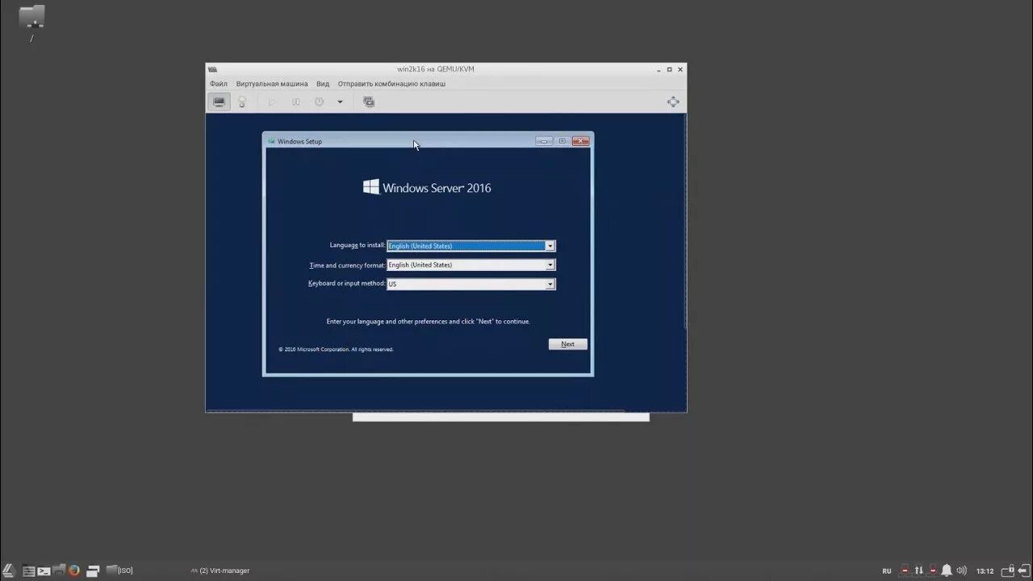Close the win2k16 QEMU/KVM window
The image size is (1033, 581).
pyautogui.click(x=680, y=69)
